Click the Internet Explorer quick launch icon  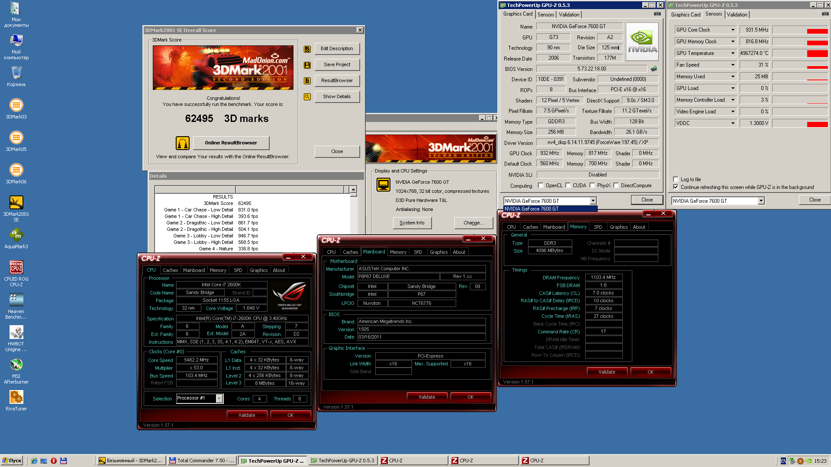pos(34,461)
